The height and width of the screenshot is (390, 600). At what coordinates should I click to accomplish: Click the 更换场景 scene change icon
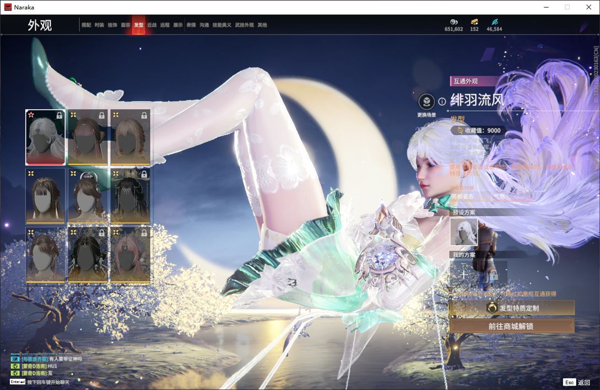click(x=426, y=102)
